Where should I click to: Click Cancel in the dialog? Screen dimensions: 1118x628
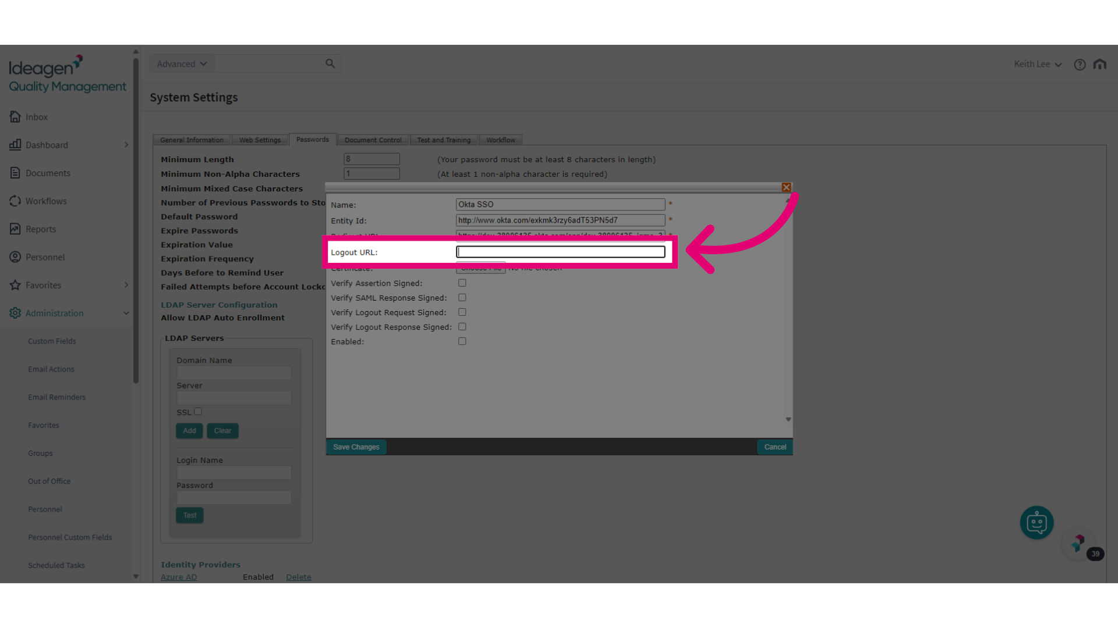coord(775,447)
